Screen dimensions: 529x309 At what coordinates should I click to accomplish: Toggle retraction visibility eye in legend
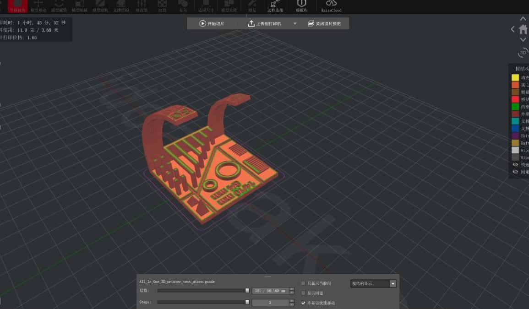515,172
